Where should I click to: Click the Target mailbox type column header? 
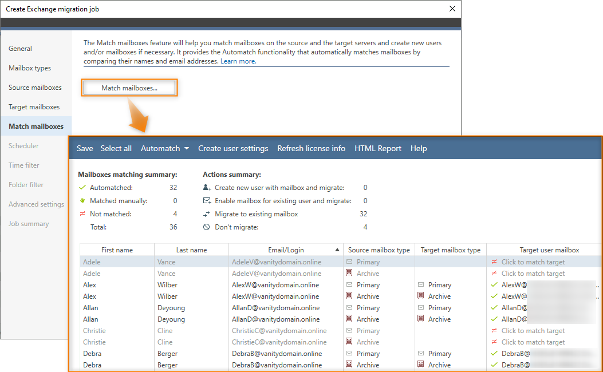click(451, 250)
